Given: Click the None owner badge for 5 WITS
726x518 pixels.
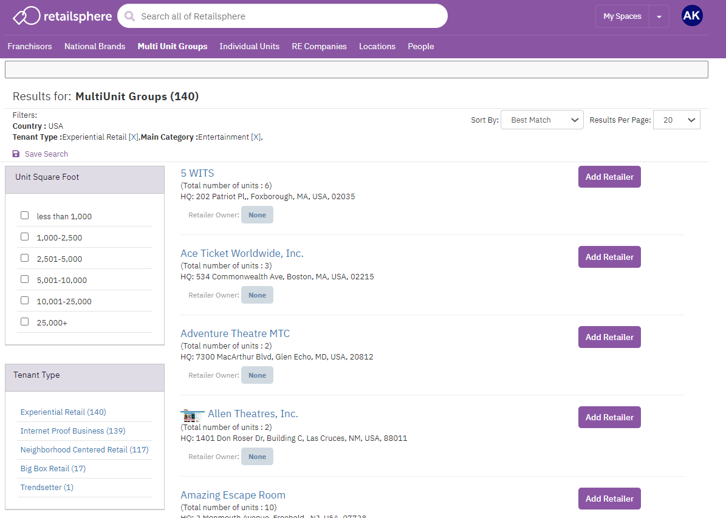Looking at the screenshot, I should 257,215.
